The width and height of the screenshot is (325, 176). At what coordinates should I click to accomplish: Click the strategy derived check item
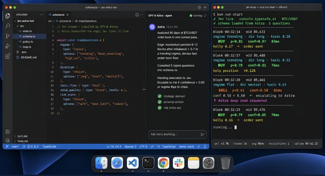172,96
